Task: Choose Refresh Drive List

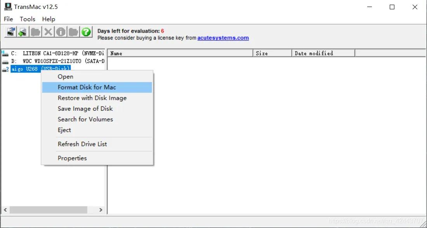Action: pyautogui.click(x=97, y=144)
